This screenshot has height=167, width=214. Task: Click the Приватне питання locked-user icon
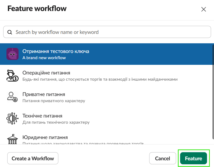coord(12,97)
